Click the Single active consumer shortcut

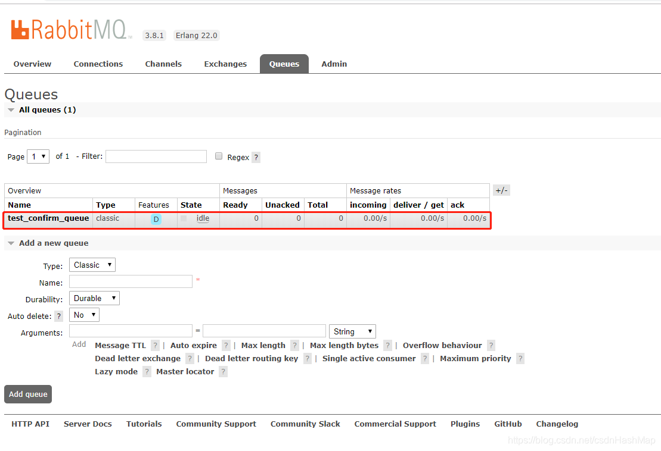pyautogui.click(x=369, y=358)
